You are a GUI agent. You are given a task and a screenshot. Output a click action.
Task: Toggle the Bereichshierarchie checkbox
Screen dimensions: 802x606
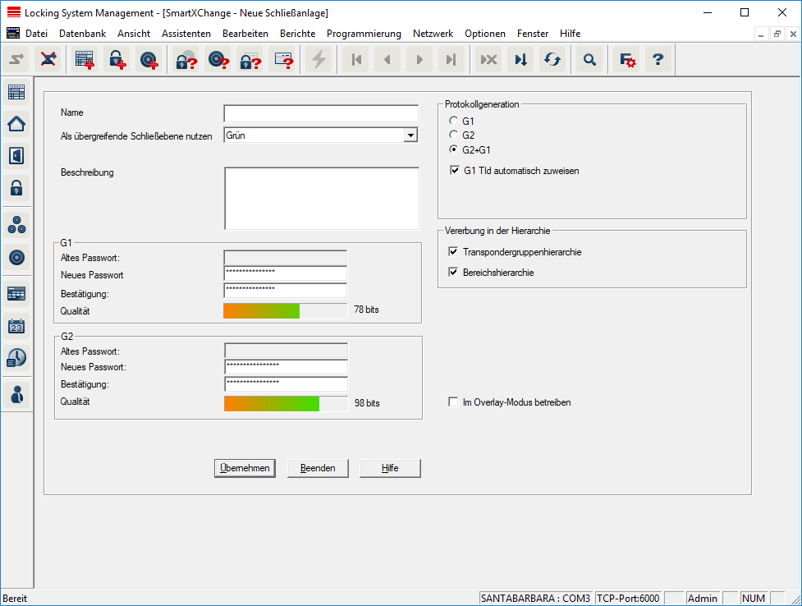[x=454, y=273]
